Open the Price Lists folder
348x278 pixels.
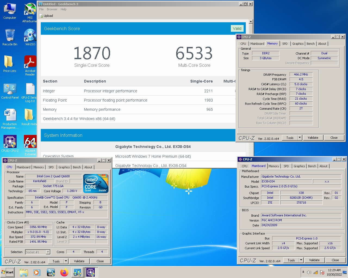click(10, 64)
